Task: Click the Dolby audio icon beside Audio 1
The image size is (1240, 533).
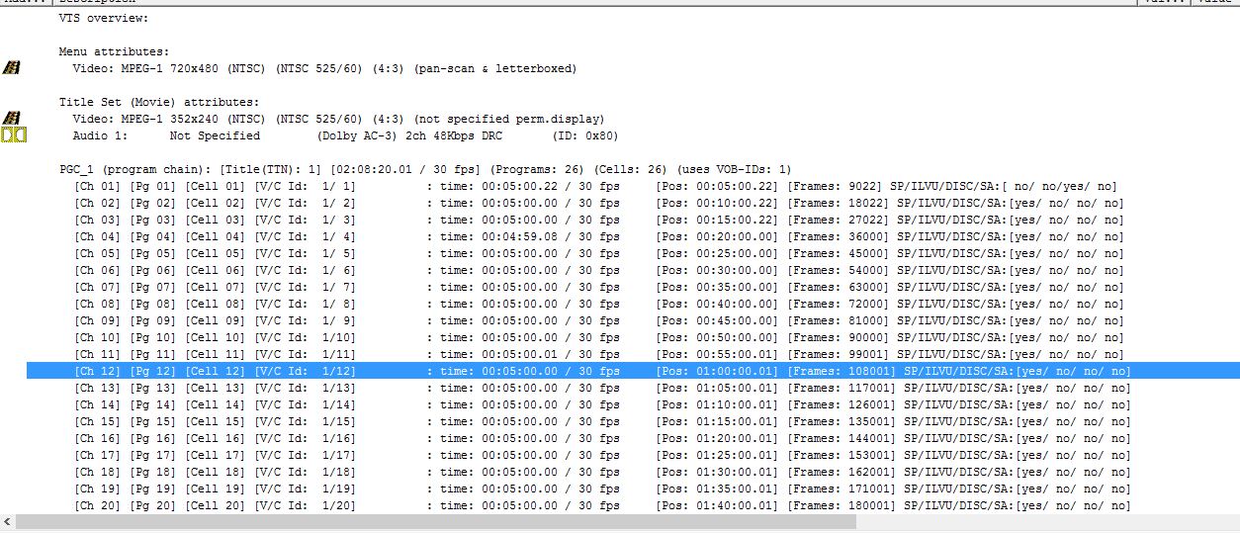Action: [x=13, y=135]
